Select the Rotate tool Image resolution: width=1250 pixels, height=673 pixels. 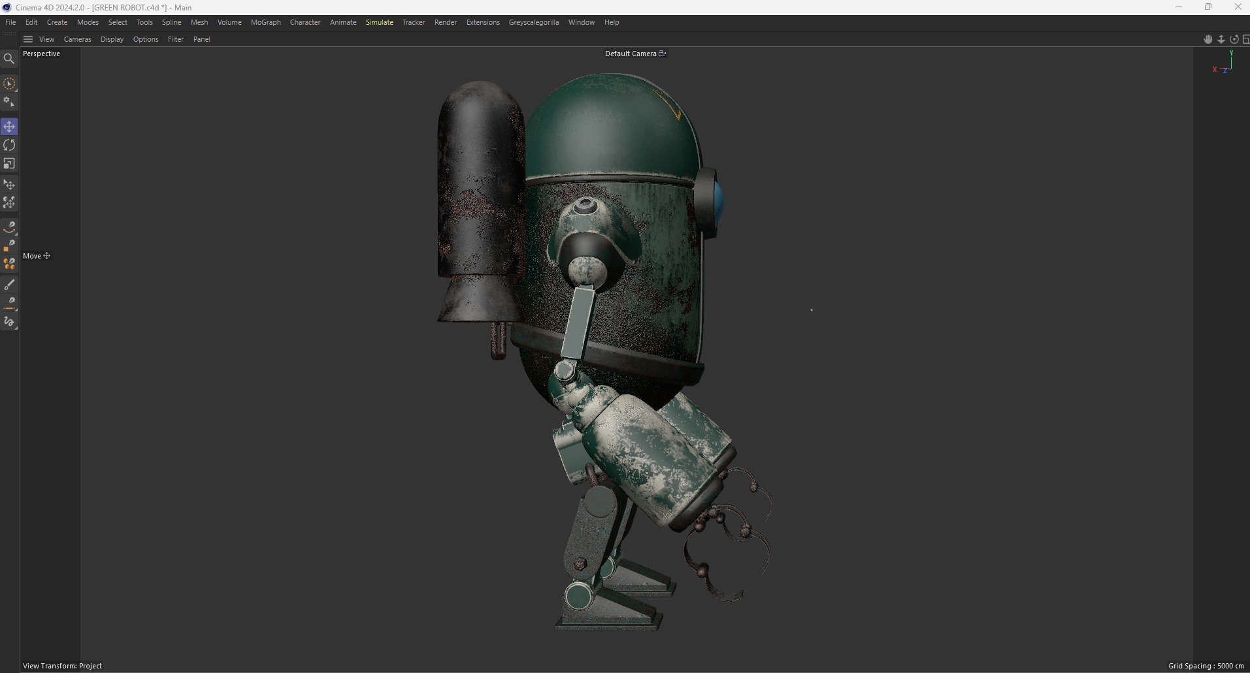point(9,145)
